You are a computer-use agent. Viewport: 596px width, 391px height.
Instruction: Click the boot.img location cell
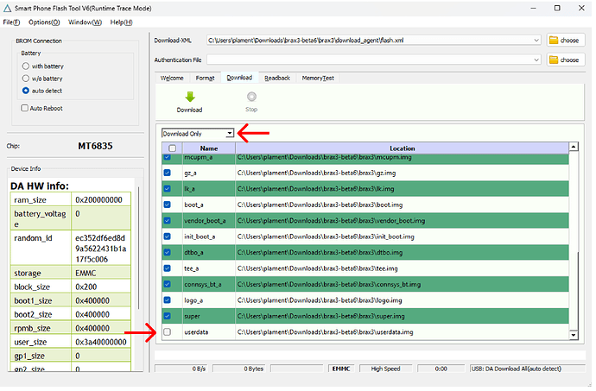tap(403, 205)
